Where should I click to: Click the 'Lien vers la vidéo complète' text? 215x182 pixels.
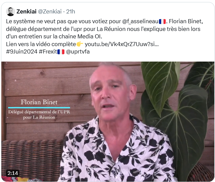click(41, 44)
